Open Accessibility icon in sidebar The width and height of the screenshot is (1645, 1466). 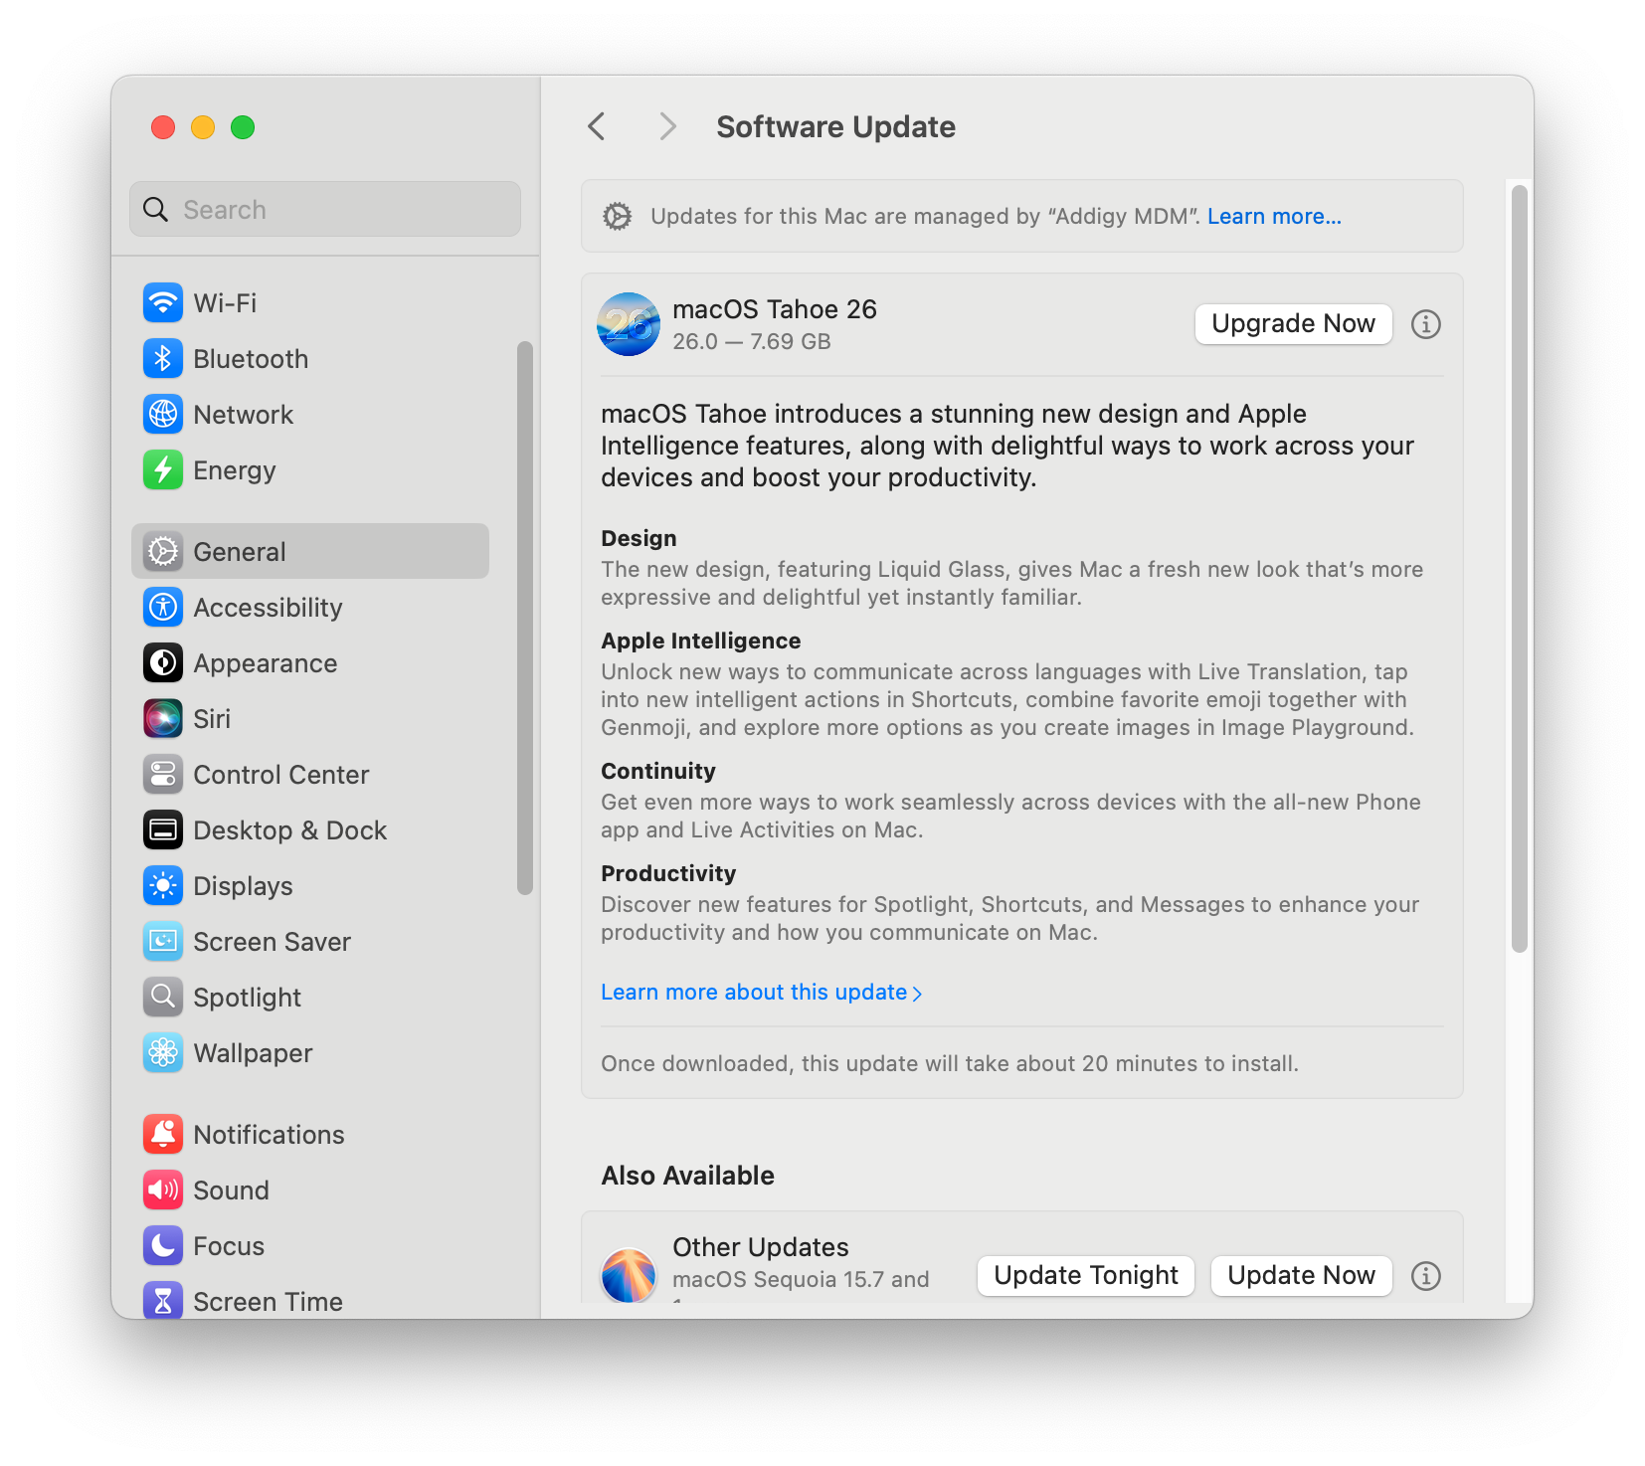coord(163,608)
